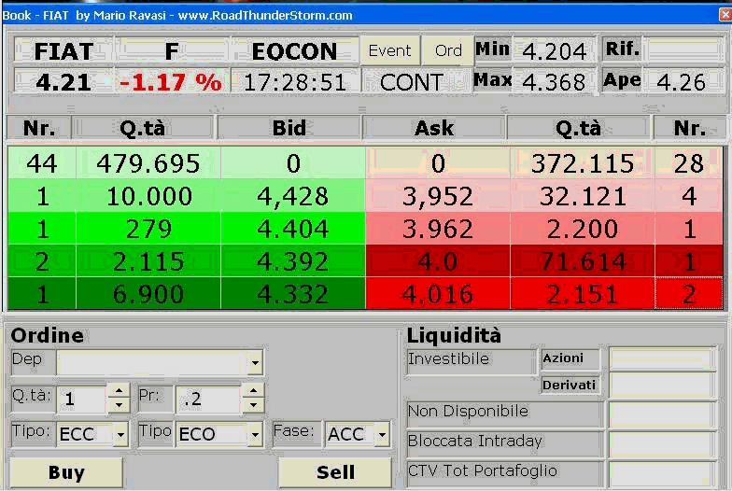Open the Tipo ECO dropdown

[x=255, y=435]
